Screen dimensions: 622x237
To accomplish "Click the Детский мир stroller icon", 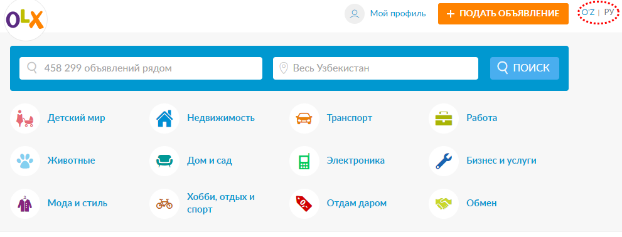I will 25,118.
